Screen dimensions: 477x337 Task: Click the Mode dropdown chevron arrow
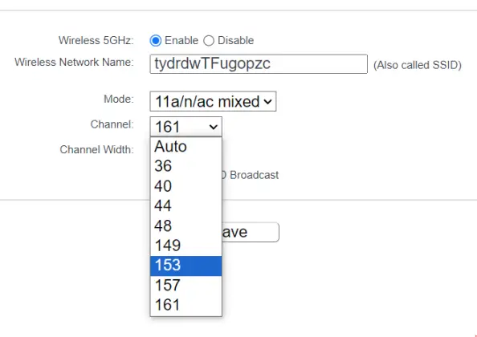coord(267,101)
